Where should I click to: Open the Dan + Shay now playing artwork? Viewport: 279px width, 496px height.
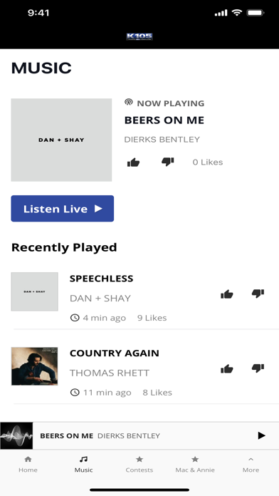coord(61,140)
